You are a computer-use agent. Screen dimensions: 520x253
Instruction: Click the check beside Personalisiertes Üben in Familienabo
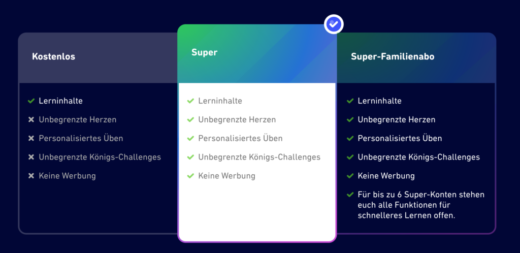click(x=350, y=138)
